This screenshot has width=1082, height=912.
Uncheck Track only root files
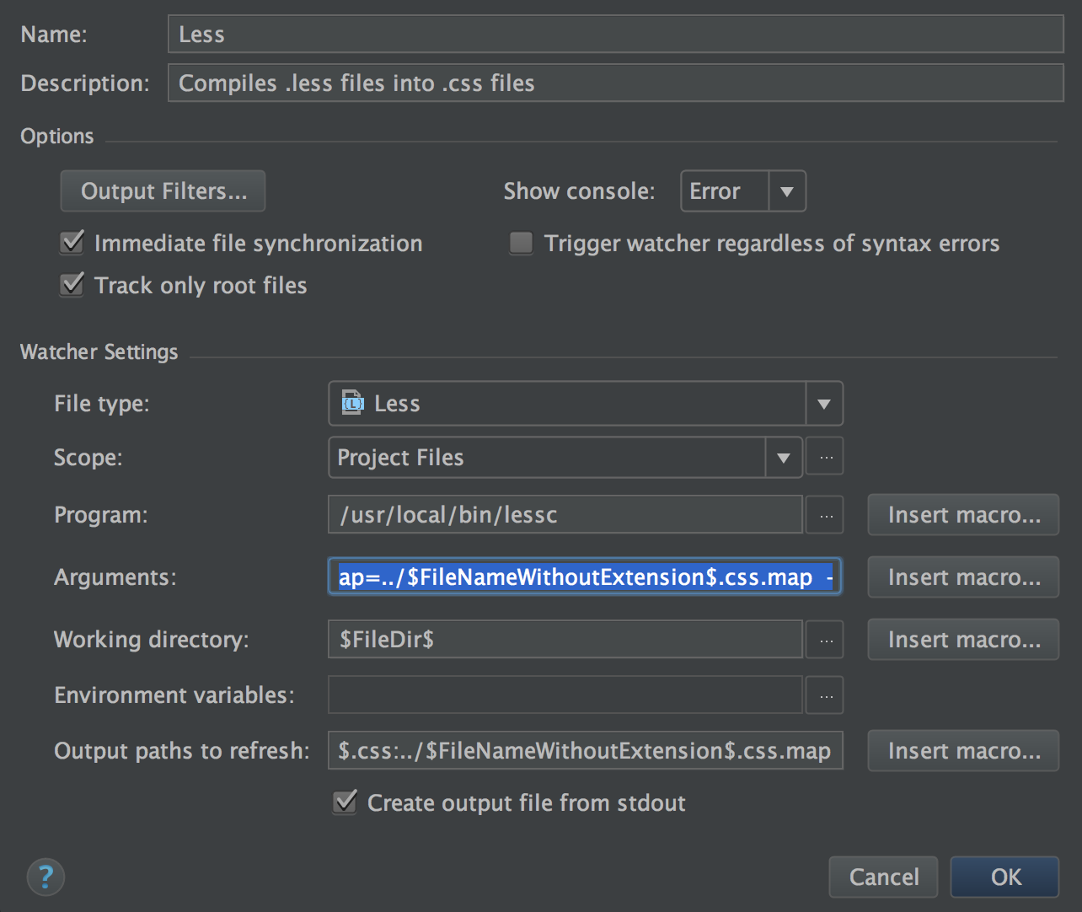72,285
